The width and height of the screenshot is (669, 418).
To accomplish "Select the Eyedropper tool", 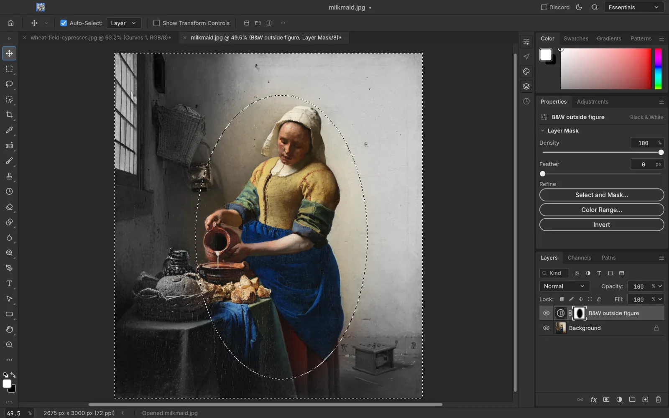I will click(9, 130).
